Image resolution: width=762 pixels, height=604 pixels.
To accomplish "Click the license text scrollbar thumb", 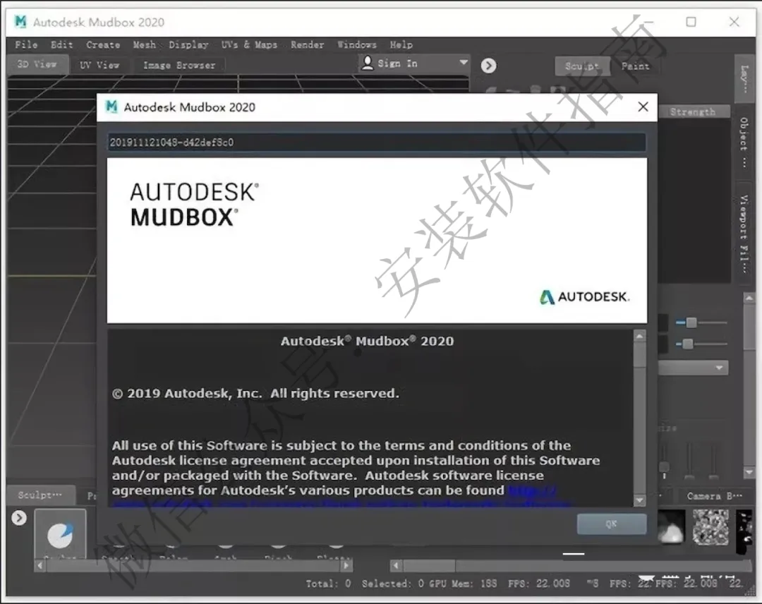I will coord(639,355).
